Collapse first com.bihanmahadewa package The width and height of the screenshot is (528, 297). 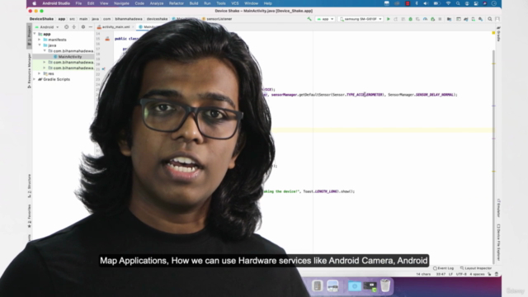pyautogui.click(x=45, y=51)
